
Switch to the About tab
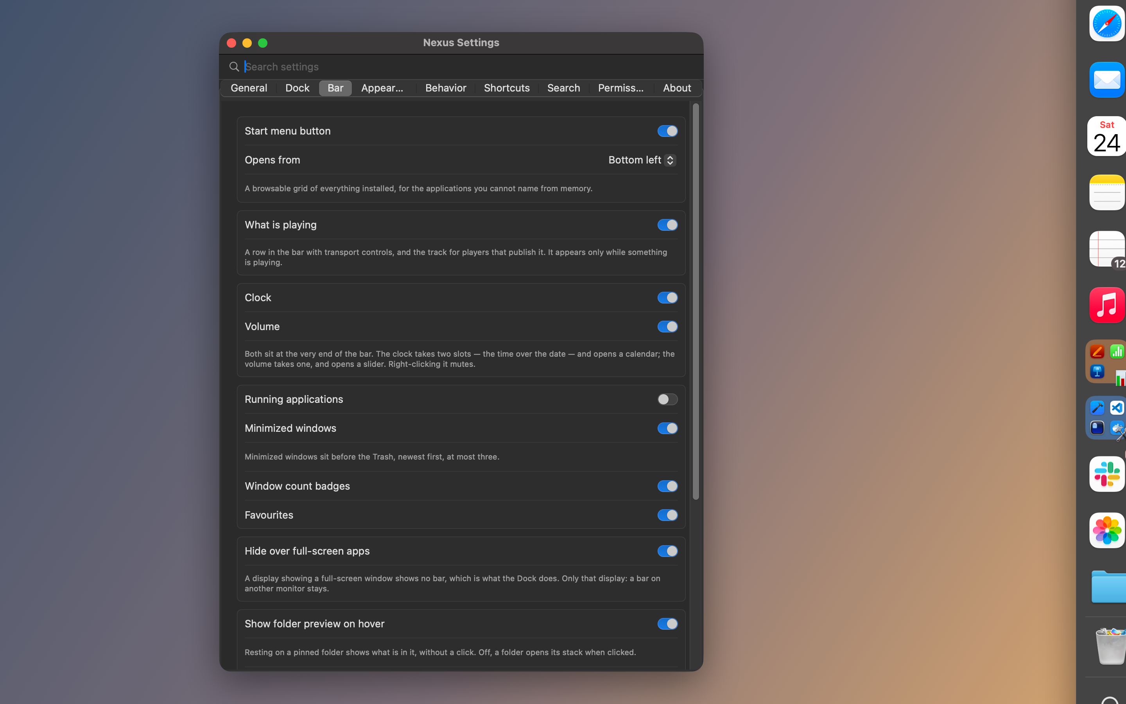(x=677, y=88)
